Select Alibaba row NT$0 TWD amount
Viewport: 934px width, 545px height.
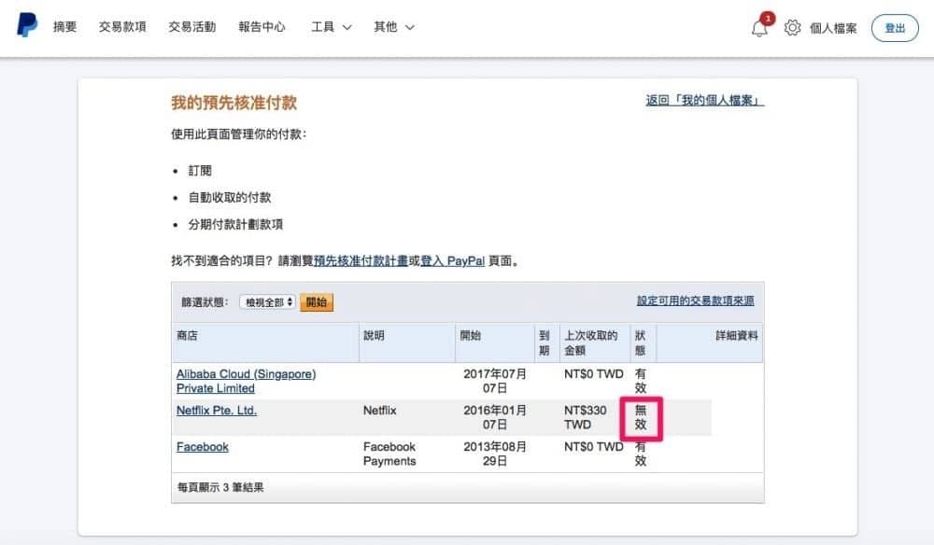click(593, 373)
